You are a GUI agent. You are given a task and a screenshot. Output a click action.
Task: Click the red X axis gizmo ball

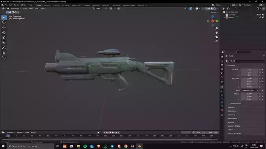(212, 21)
